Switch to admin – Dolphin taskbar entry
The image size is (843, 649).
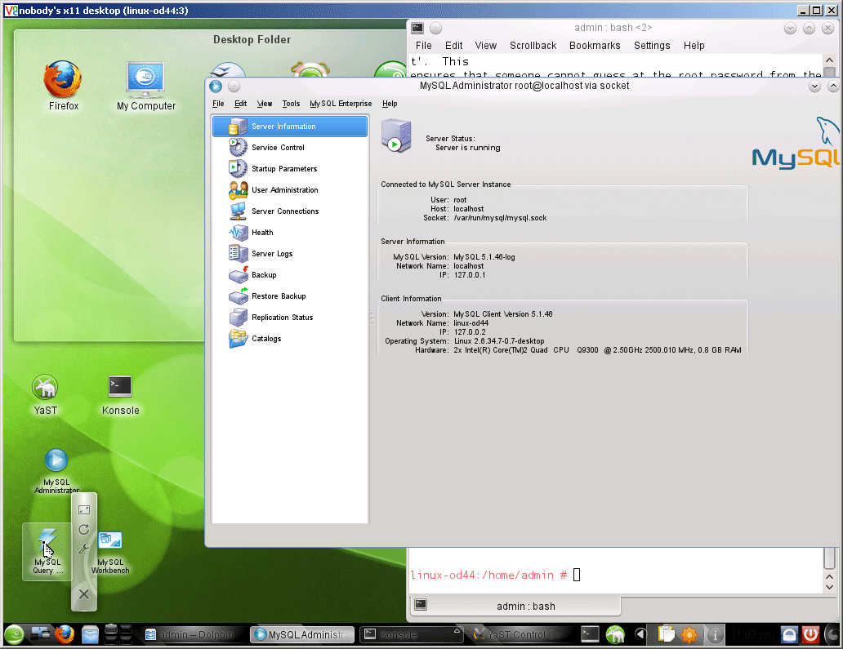coord(191,635)
